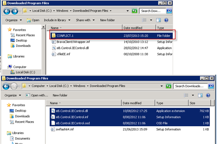Screen dimensions: 217x144
Task: Click search box in top window
Action: click(152, 11)
